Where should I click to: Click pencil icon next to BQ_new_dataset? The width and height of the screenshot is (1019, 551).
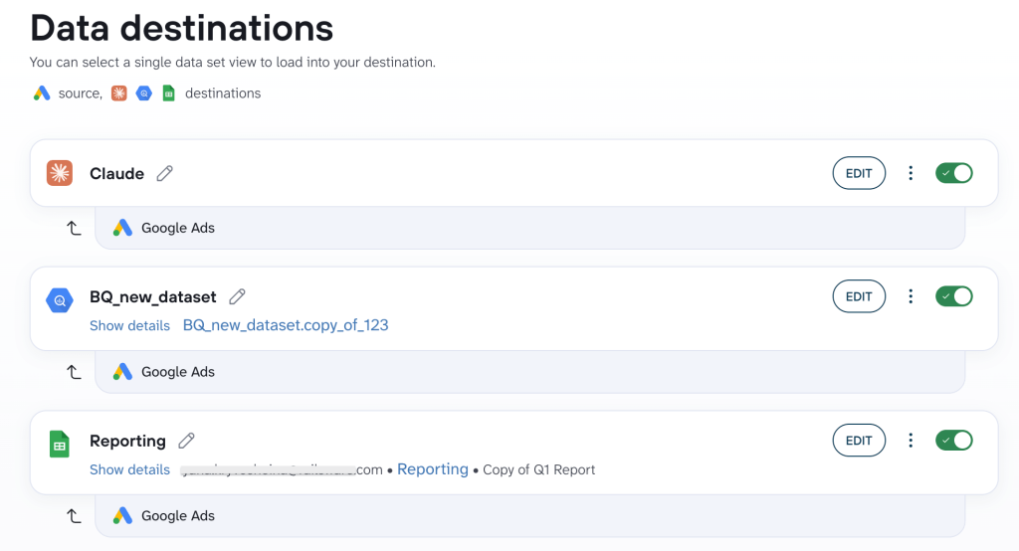coord(237,297)
